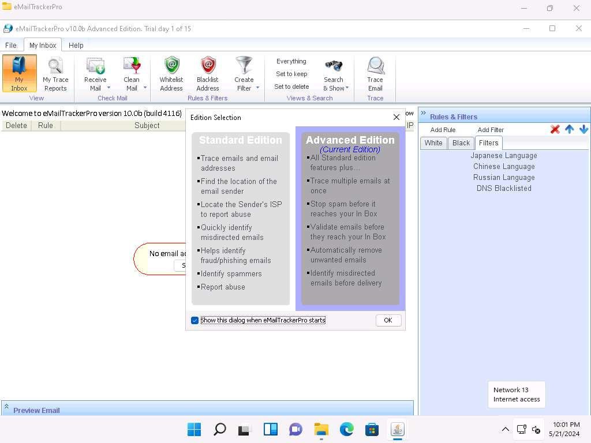Click the My Inbox mailbox icon

[19, 66]
